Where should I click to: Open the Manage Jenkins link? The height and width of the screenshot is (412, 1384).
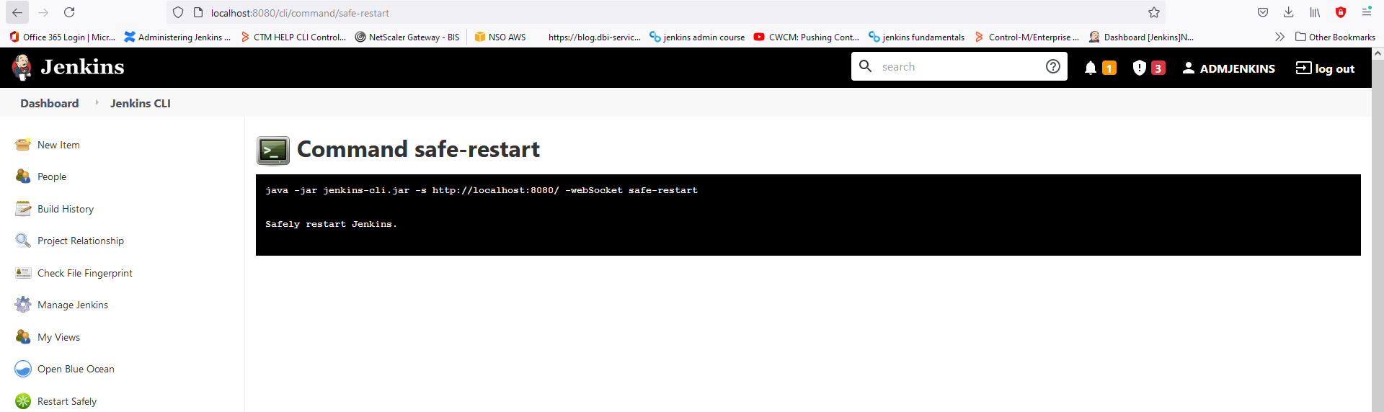coord(73,305)
